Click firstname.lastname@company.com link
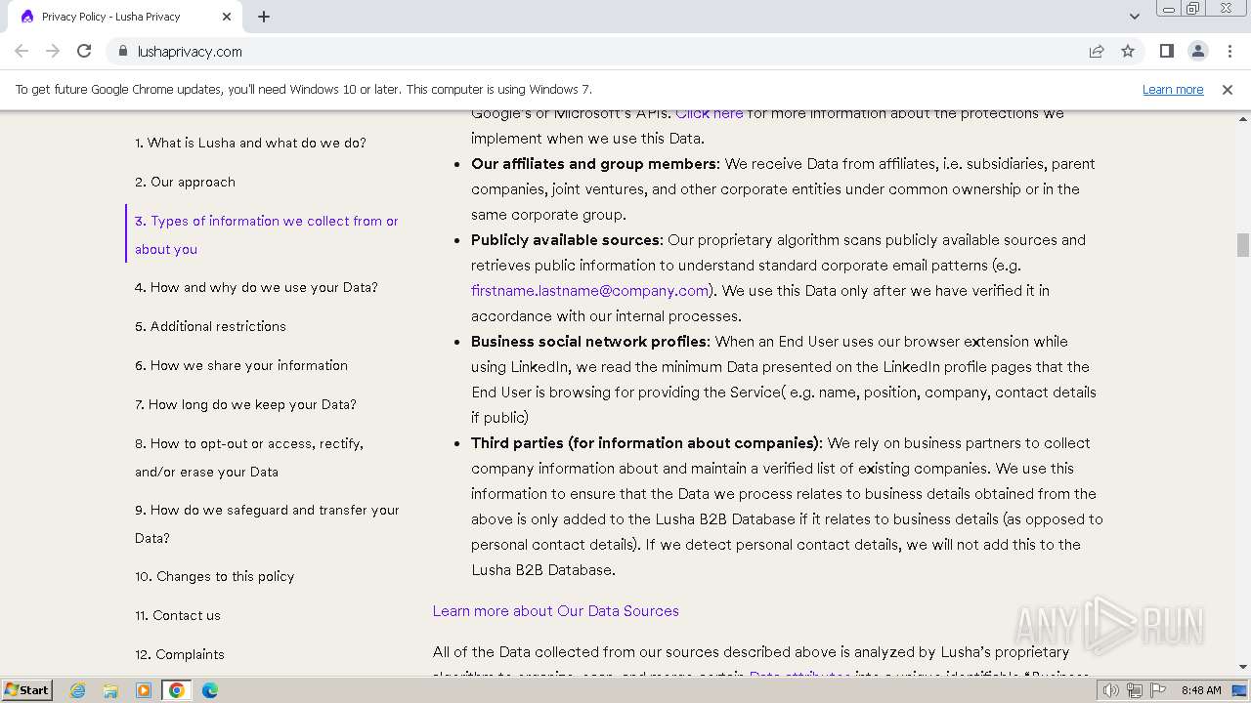1251x703 pixels. 589,290
